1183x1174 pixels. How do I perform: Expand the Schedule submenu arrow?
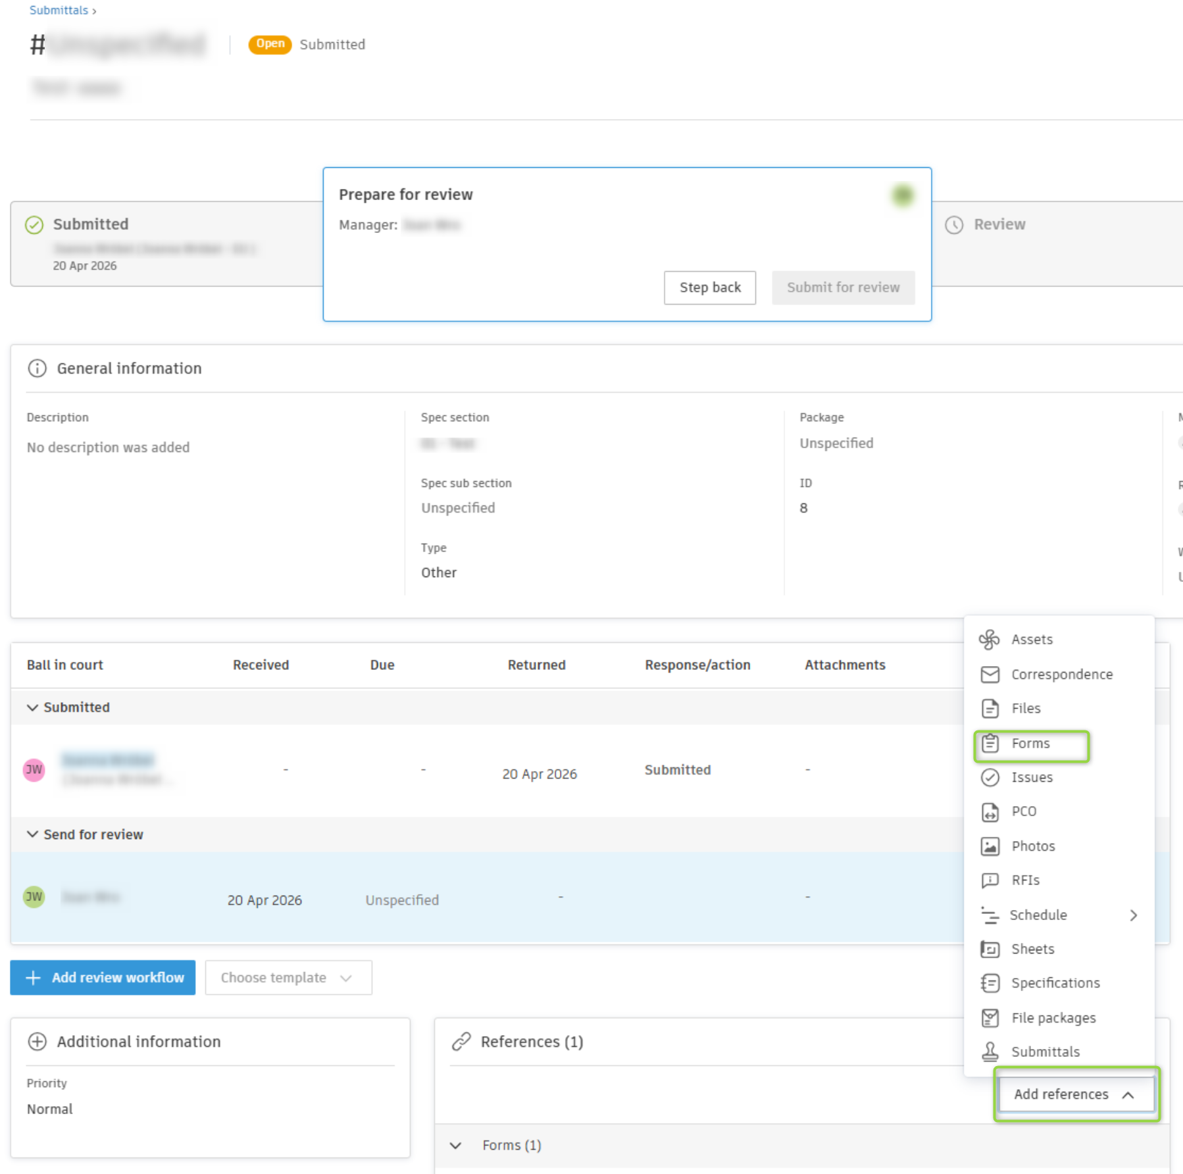coord(1133,915)
